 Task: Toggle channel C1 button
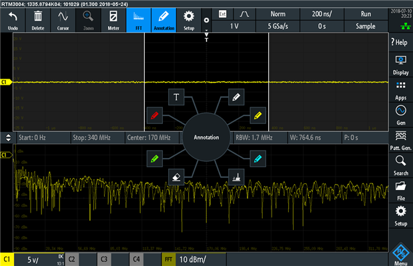click(x=7, y=259)
